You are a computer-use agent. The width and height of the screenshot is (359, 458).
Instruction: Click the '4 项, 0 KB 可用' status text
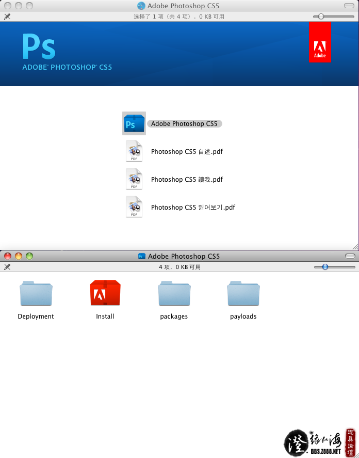[x=180, y=267]
